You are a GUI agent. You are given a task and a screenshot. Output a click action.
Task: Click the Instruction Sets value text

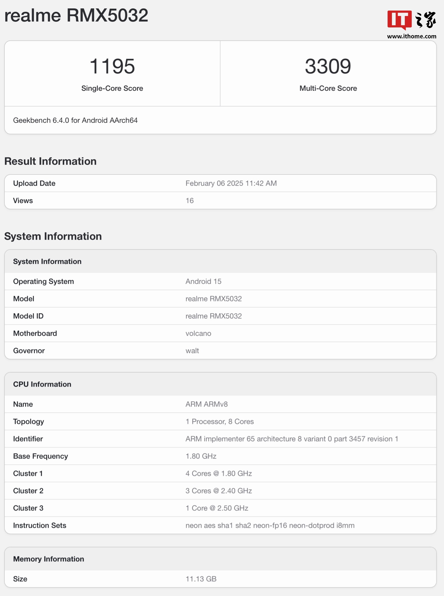pyautogui.click(x=270, y=525)
